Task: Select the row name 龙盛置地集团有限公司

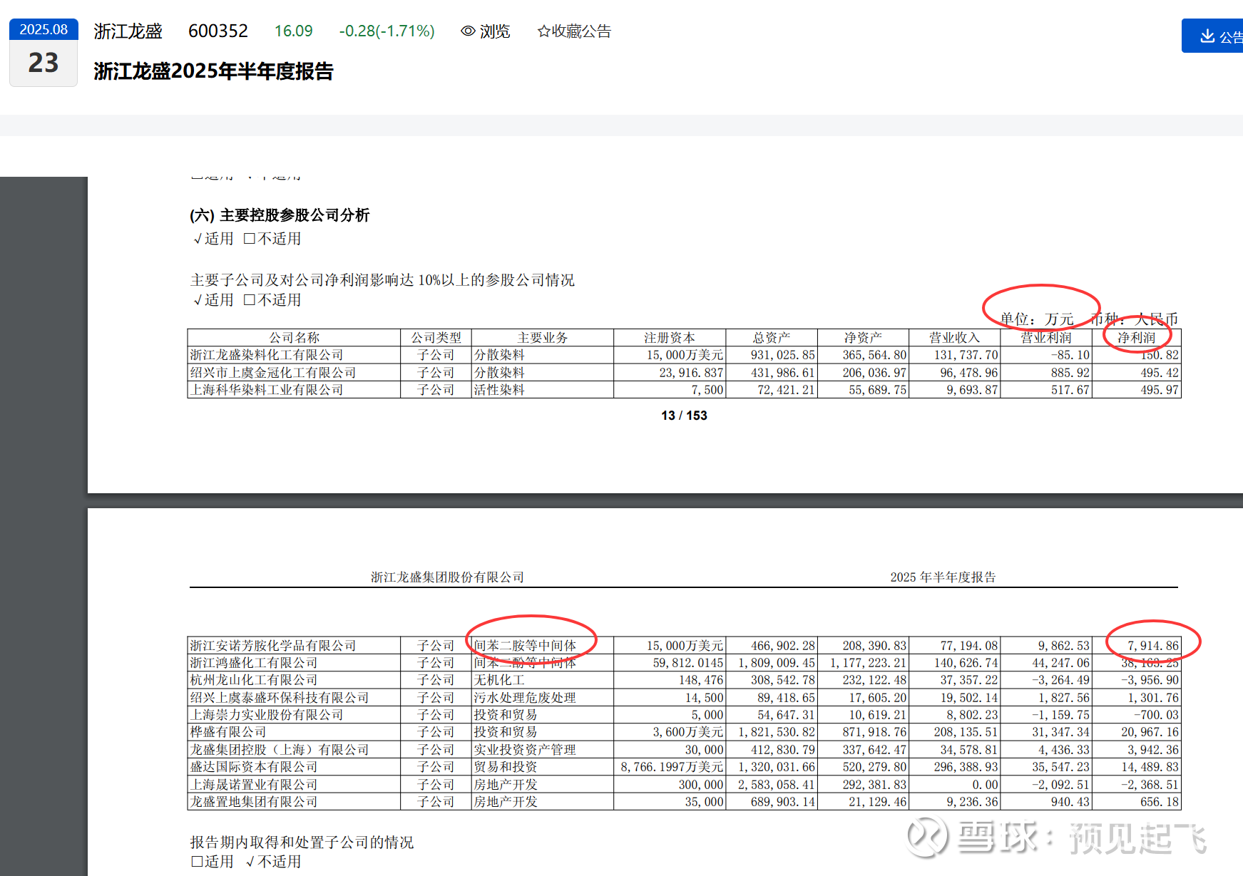Action: pyautogui.click(x=254, y=802)
